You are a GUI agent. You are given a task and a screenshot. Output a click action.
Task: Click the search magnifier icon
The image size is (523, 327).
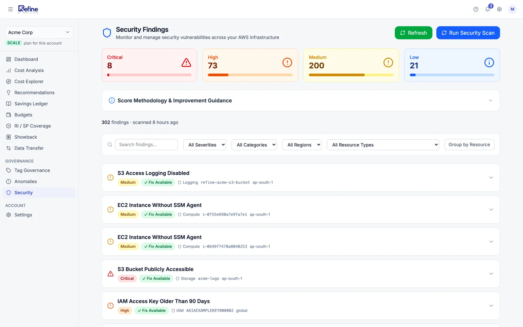[110, 145]
